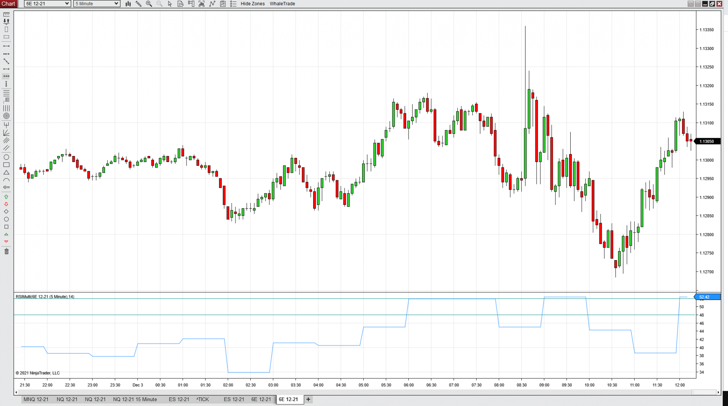728x406 pixels.
Task: Select the ellipse shape drawing tool
Action: 6,157
